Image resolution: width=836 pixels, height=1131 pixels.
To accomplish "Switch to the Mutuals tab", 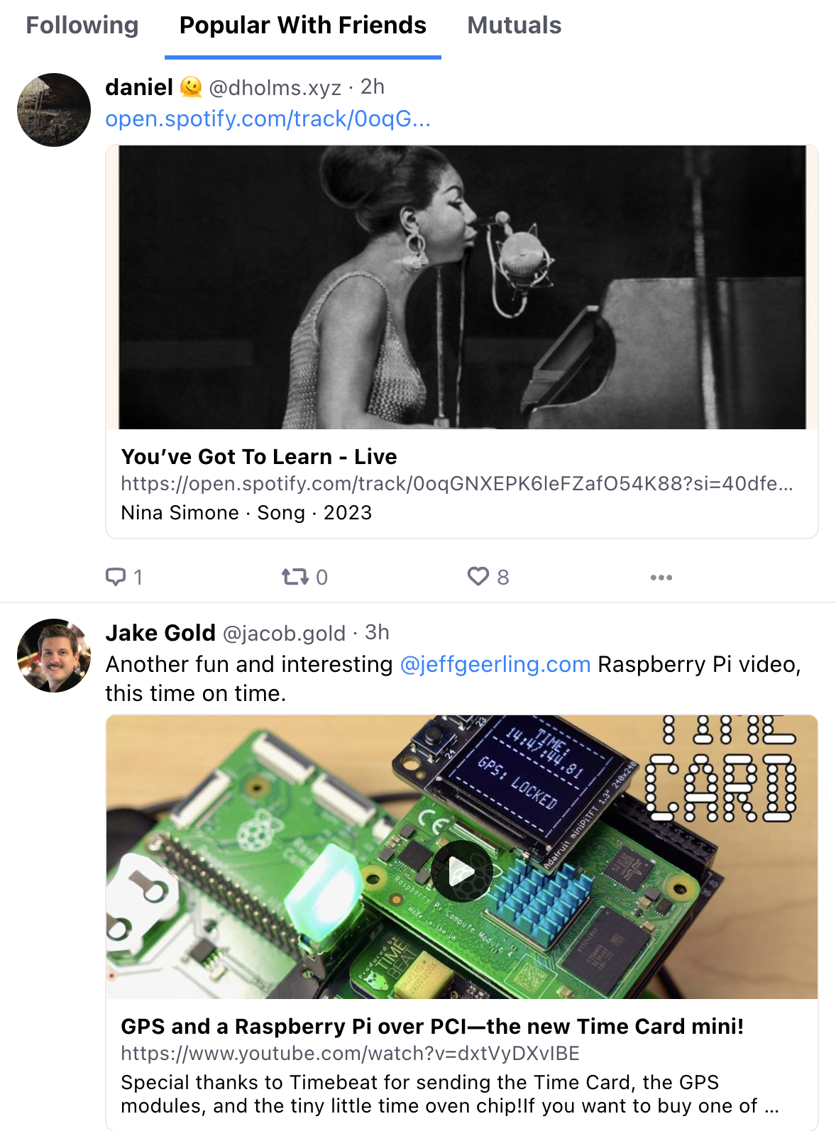I will [514, 26].
